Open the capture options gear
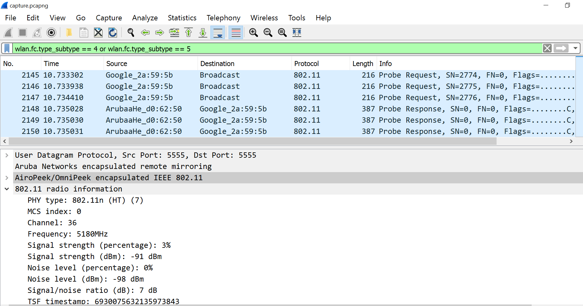This screenshot has width=583, height=306. [x=51, y=33]
